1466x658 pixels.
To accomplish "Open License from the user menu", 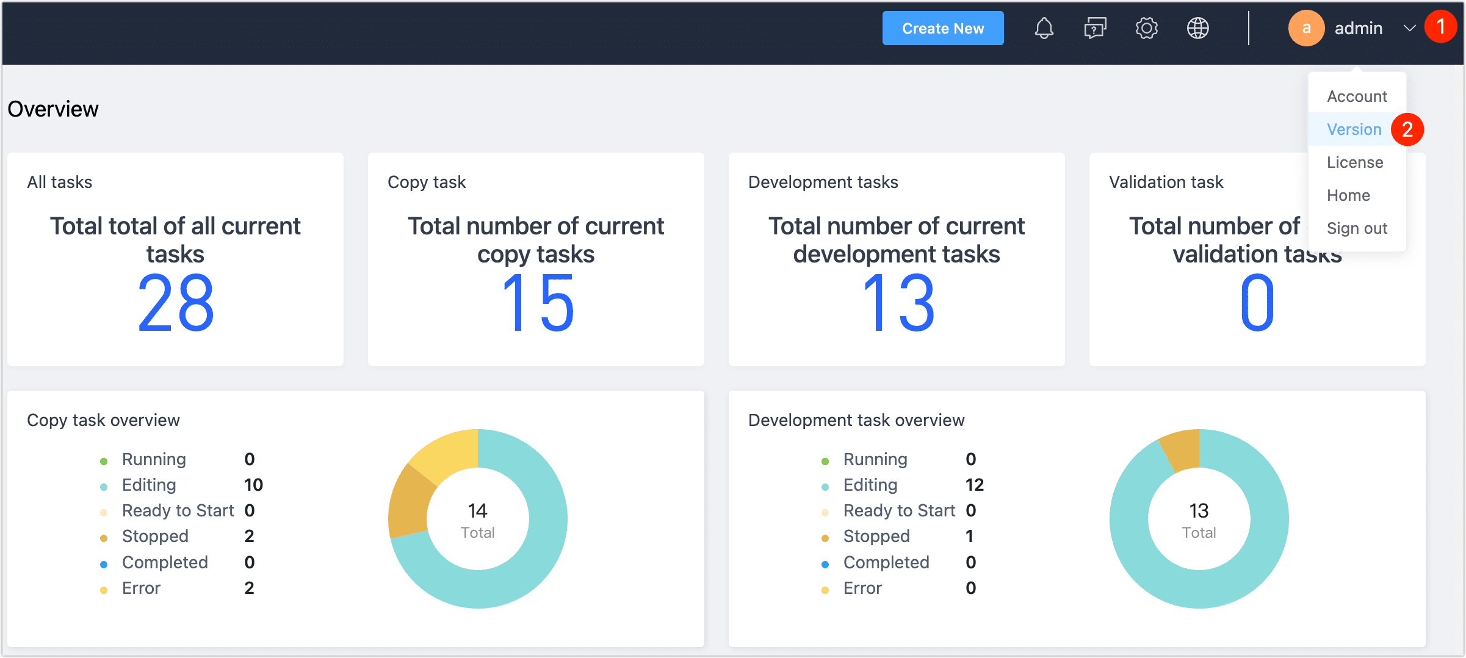I will pyautogui.click(x=1355, y=162).
